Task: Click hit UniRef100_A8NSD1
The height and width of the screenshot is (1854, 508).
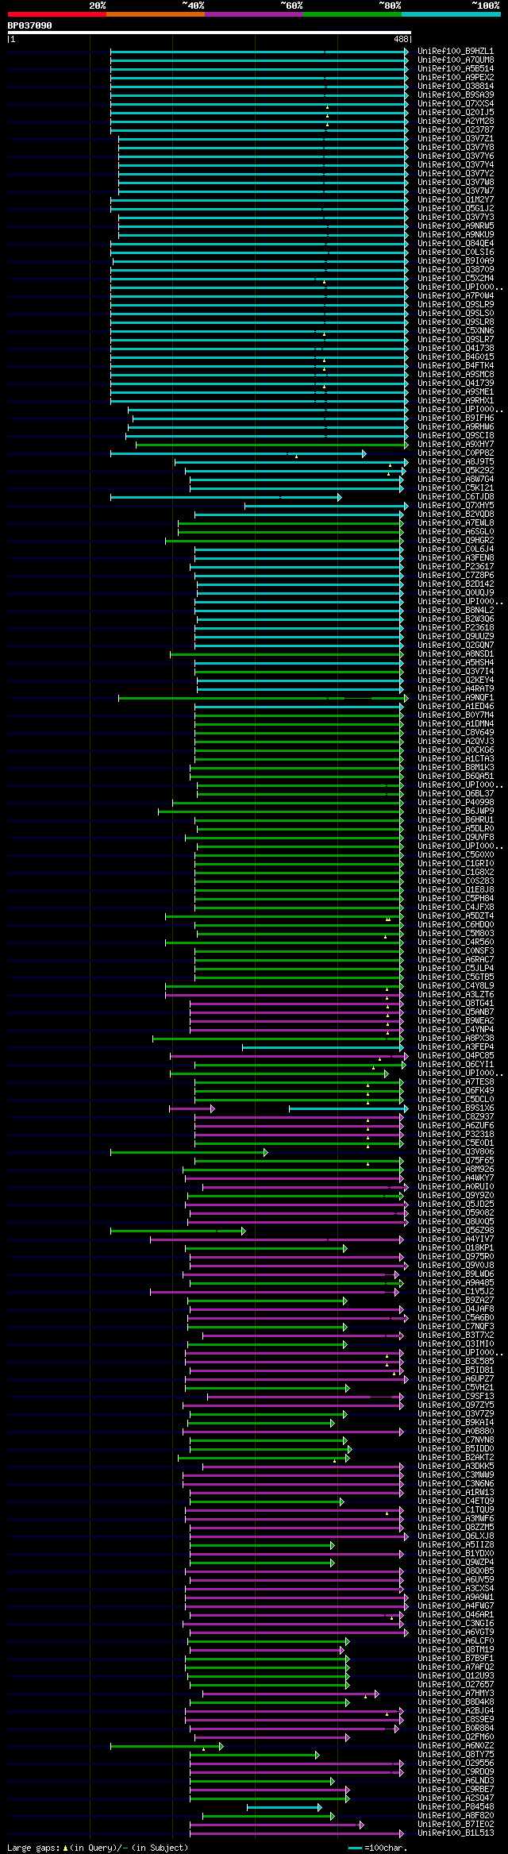Action: (x=456, y=654)
